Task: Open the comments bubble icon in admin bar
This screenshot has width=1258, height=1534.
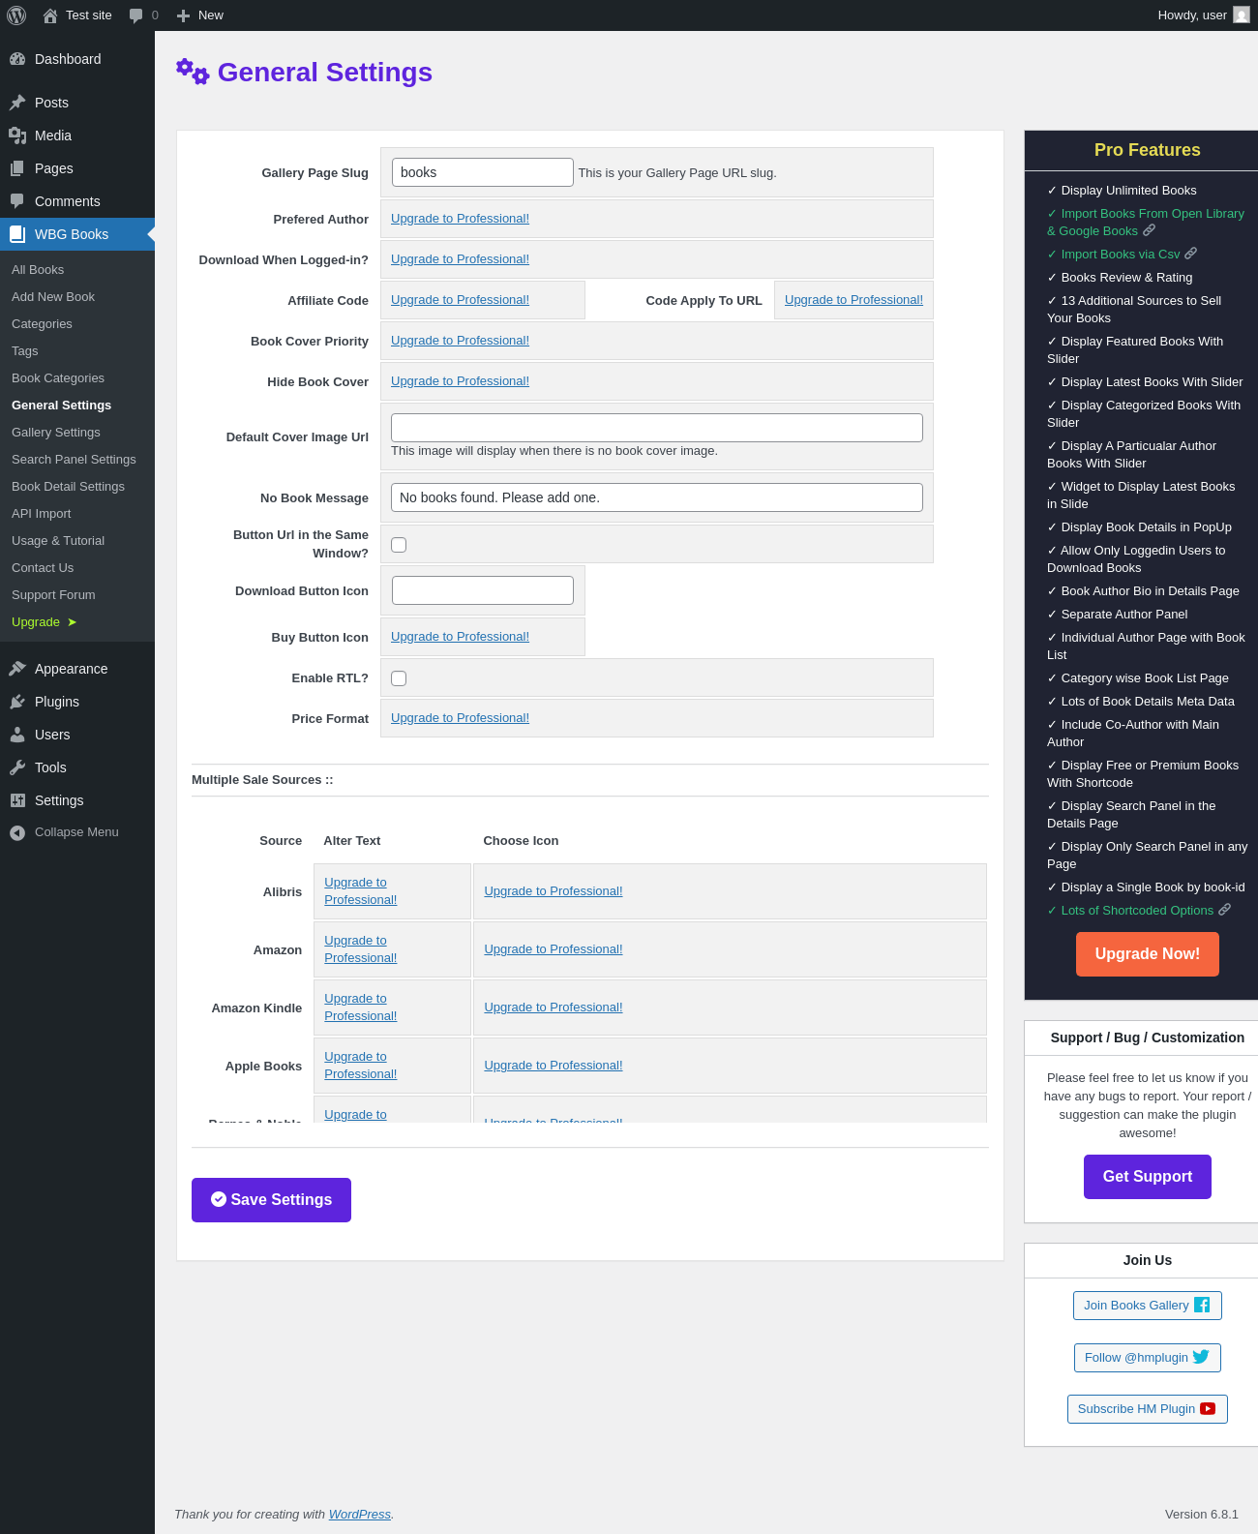Action: (135, 15)
